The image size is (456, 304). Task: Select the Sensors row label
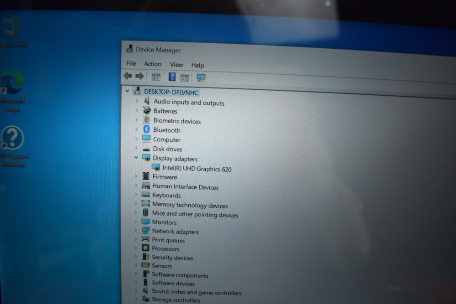tap(162, 266)
